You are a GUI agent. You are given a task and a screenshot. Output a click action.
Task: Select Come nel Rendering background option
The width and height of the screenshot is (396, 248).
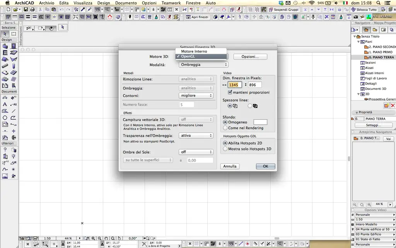225,128
